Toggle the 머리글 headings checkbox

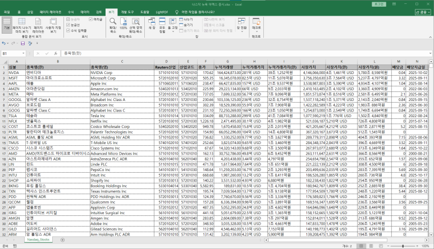tap(90, 19)
